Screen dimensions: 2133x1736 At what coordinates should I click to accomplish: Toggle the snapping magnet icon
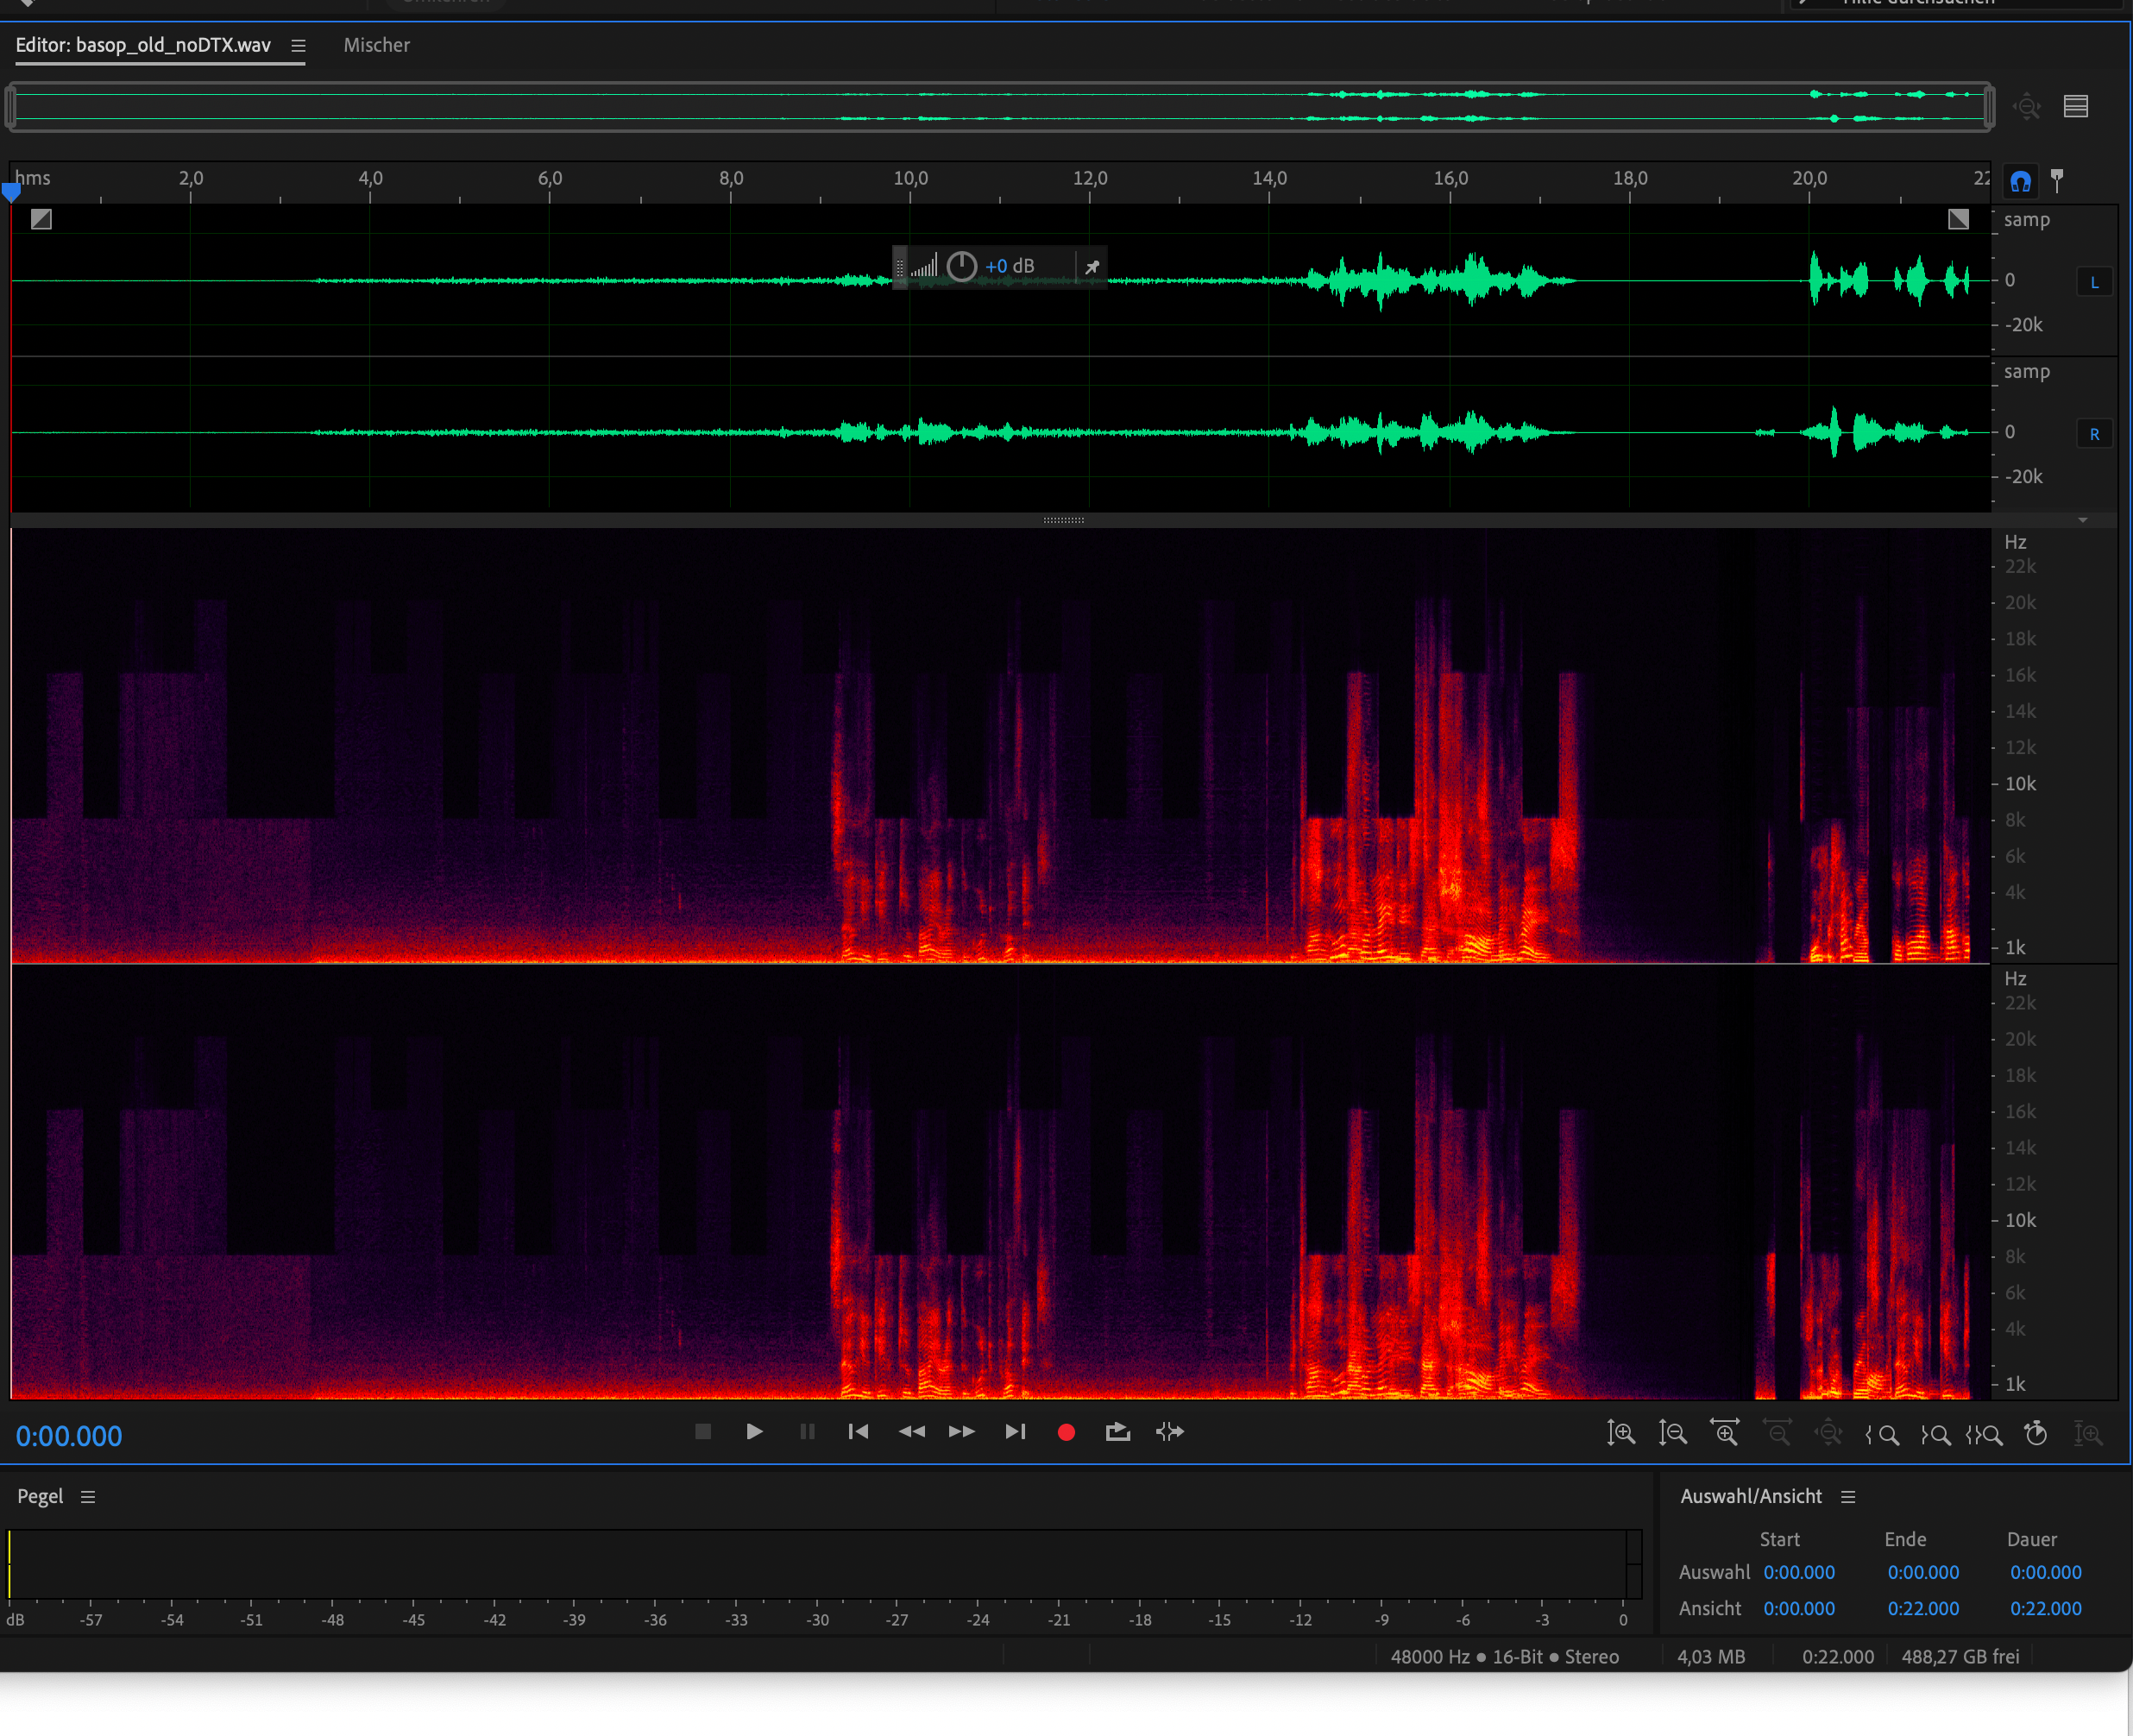point(2020,181)
